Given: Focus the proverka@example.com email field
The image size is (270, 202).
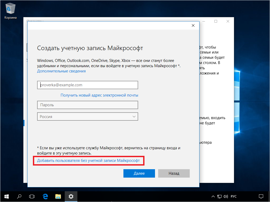Looking at the screenshot, I should (x=88, y=85).
